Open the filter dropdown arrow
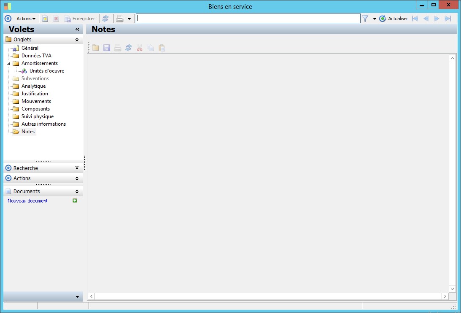The width and height of the screenshot is (461, 313). click(375, 19)
